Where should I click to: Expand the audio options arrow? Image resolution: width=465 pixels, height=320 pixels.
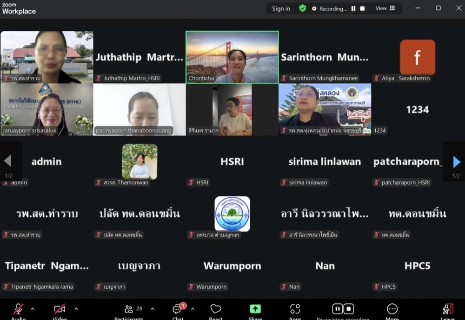[x=33, y=308]
